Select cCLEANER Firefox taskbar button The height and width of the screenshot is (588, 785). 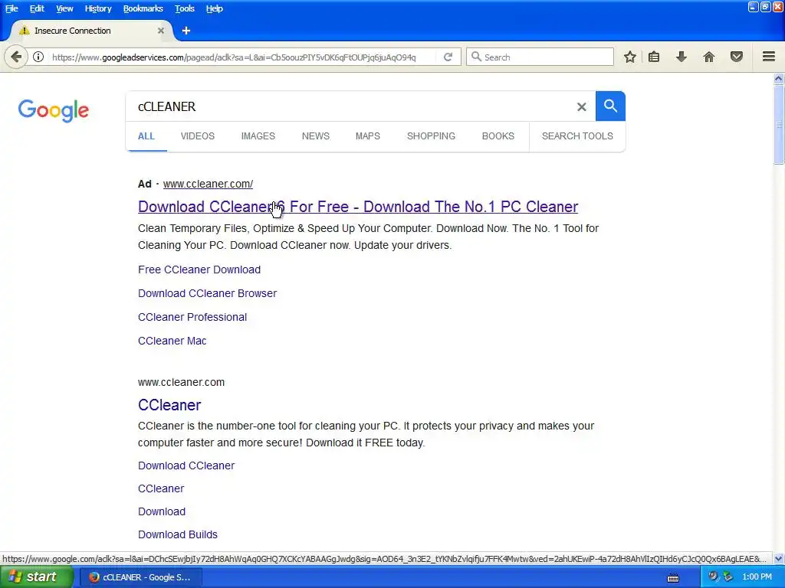[x=141, y=577]
